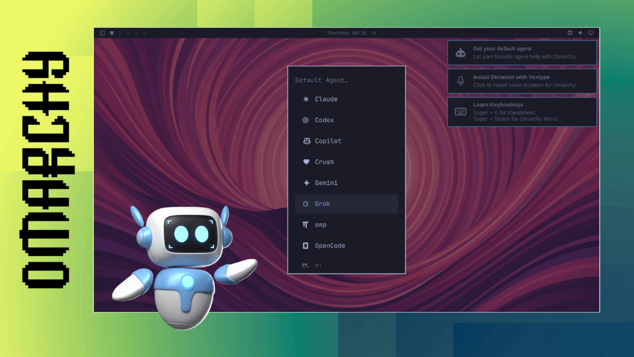634x357 pixels.
Task: Switch to the active workspace 1 indicator
Action: [x=112, y=33]
